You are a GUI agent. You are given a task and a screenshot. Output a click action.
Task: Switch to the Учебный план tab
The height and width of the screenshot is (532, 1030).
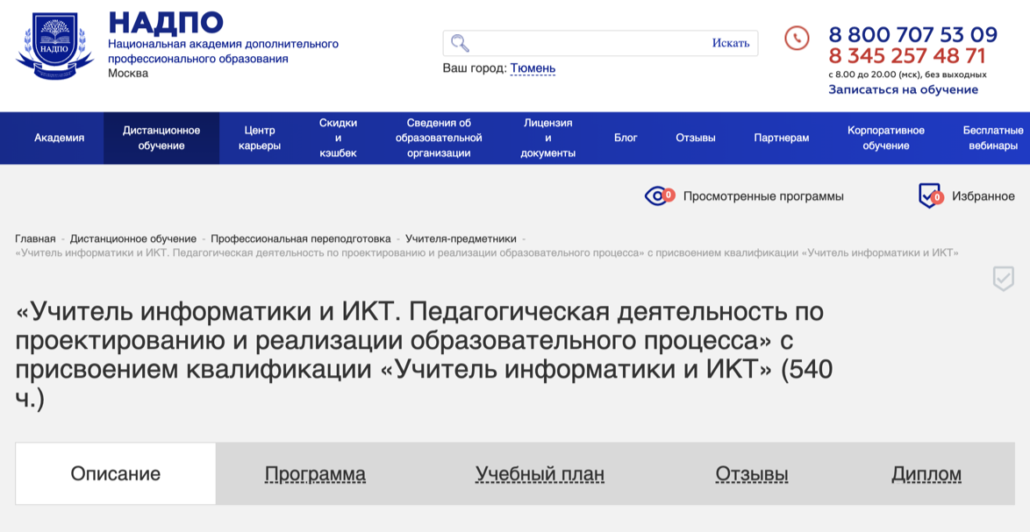(540, 474)
